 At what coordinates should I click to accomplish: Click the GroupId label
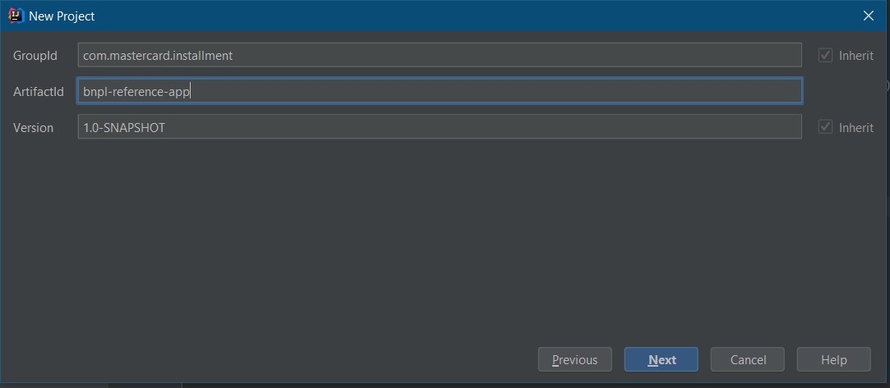35,56
